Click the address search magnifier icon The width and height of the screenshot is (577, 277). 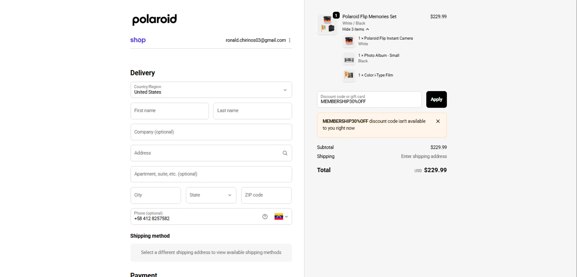[x=285, y=153]
